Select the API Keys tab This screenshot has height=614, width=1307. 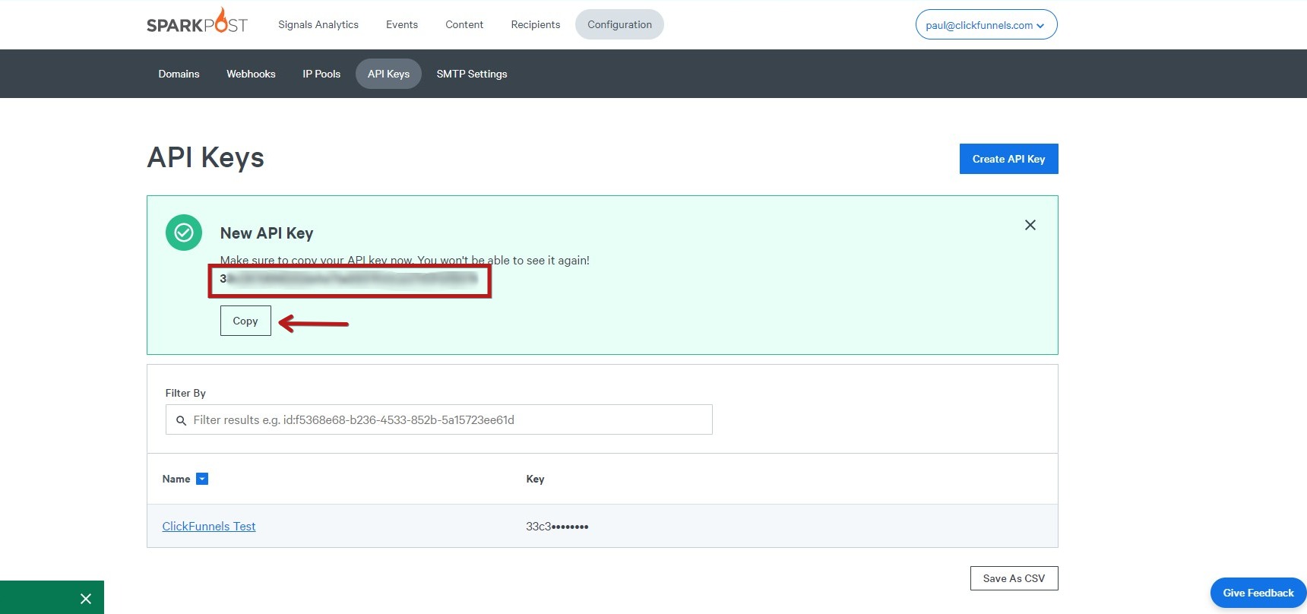click(x=388, y=74)
